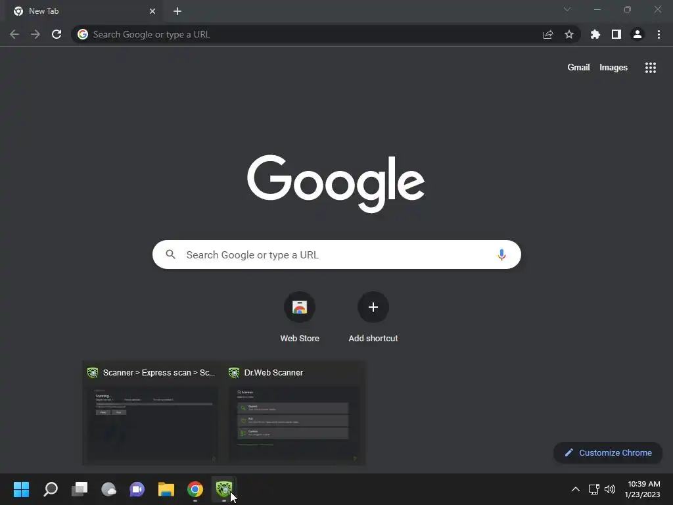Open the Images link
The height and width of the screenshot is (505, 673).
(613, 68)
